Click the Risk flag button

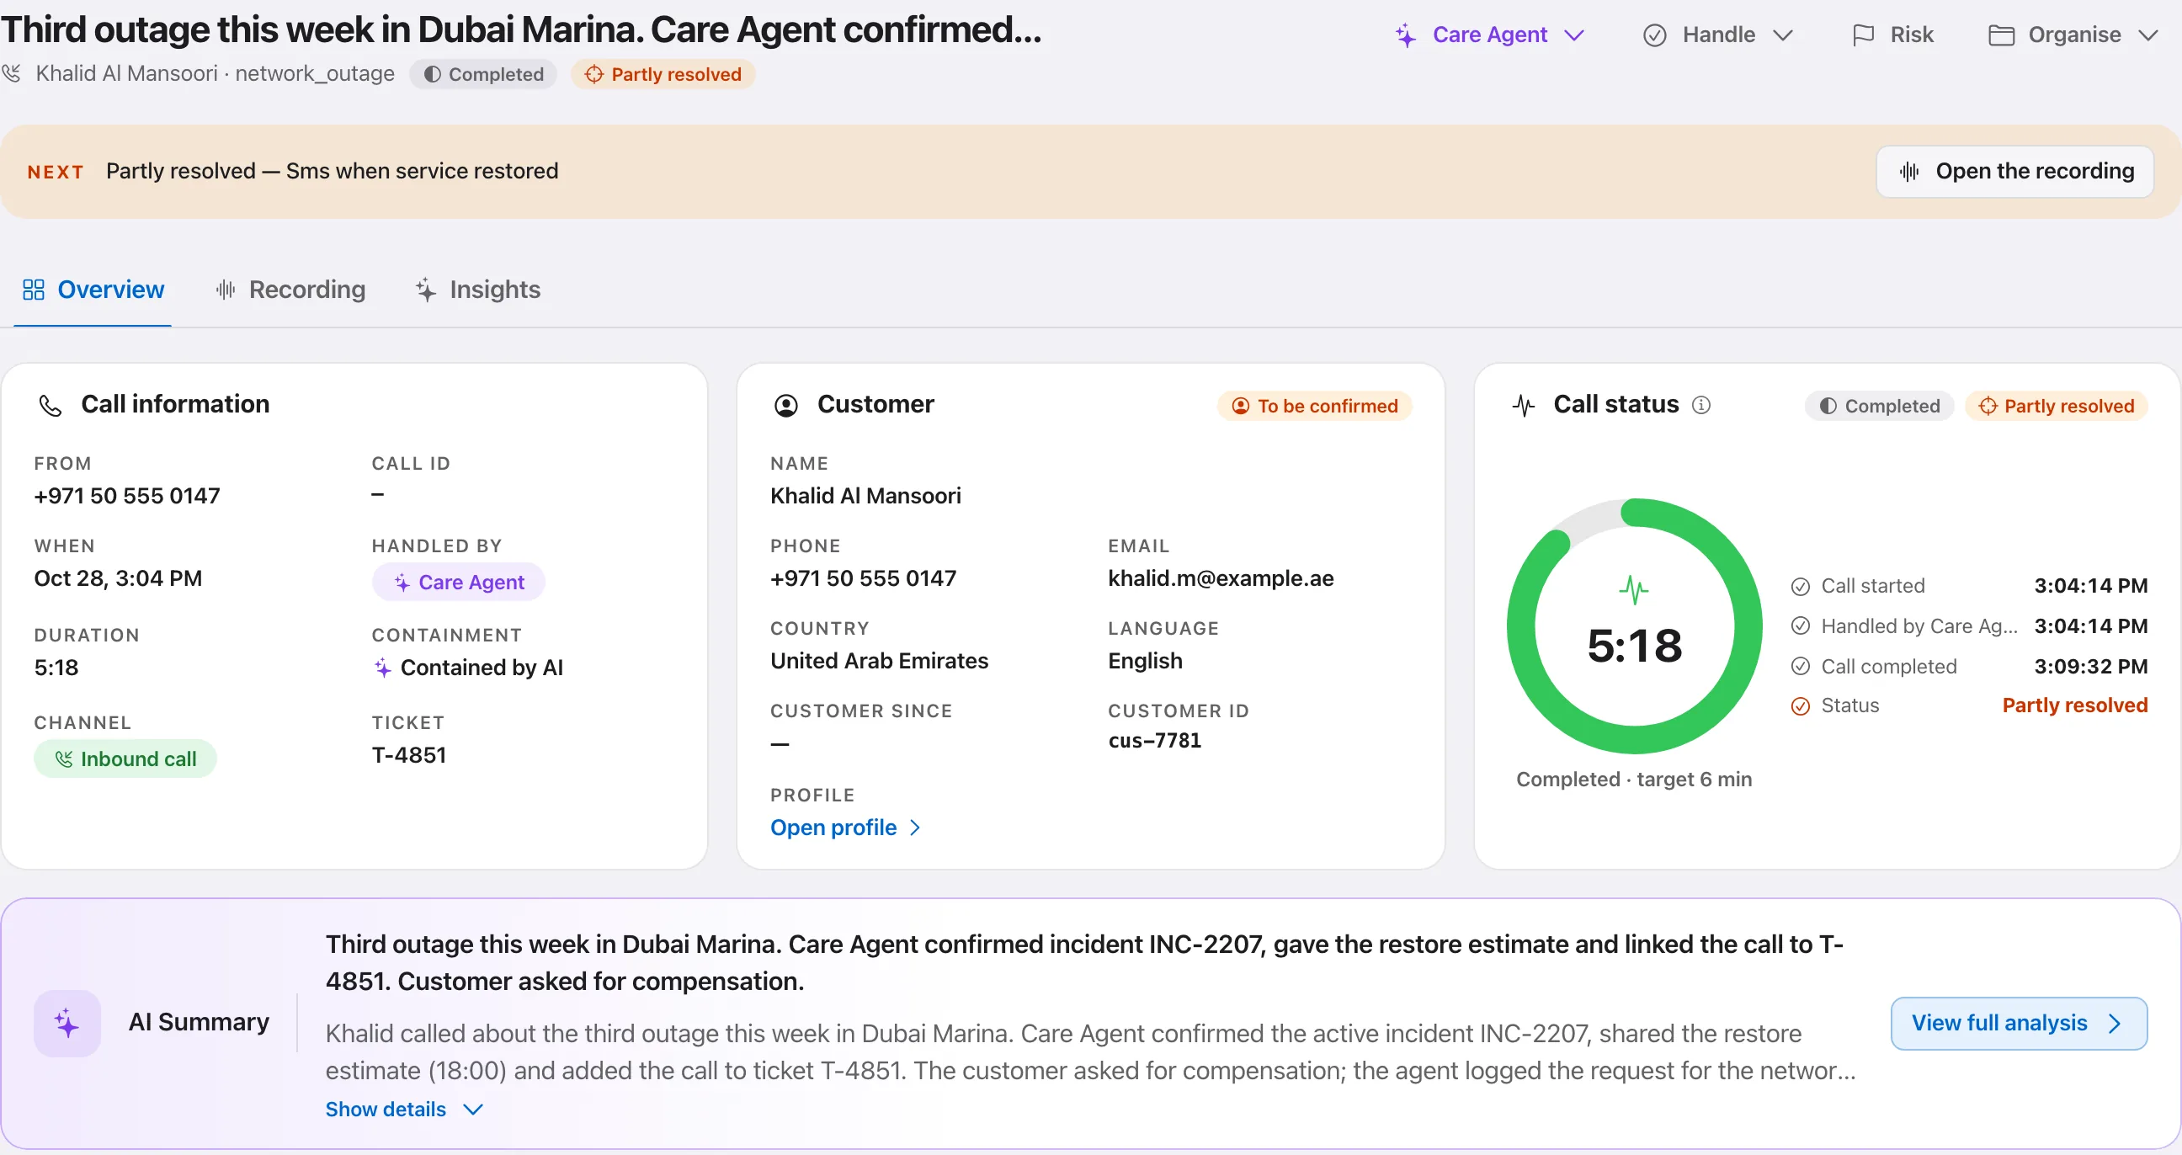click(1893, 35)
